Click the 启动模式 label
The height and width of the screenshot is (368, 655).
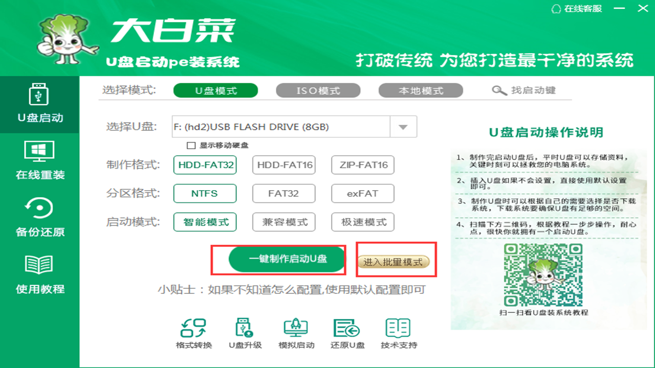(133, 222)
